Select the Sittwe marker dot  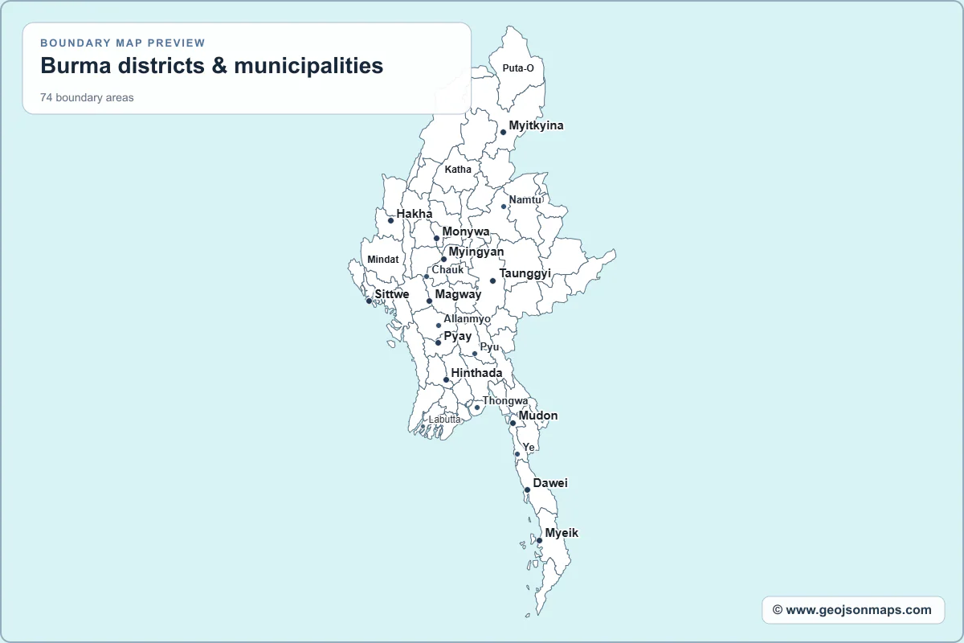[x=369, y=301]
